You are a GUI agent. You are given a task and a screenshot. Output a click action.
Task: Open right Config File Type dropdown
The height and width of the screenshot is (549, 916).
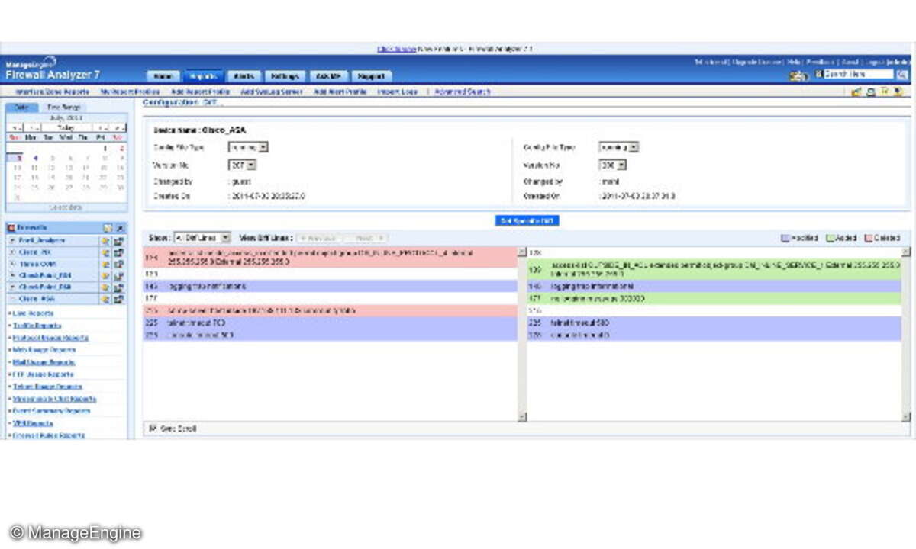point(619,147)
